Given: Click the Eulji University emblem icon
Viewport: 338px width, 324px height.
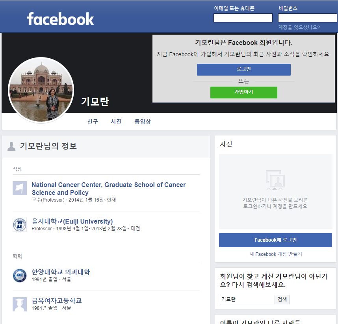Looking at the screenshot, I should coord(20,225).
